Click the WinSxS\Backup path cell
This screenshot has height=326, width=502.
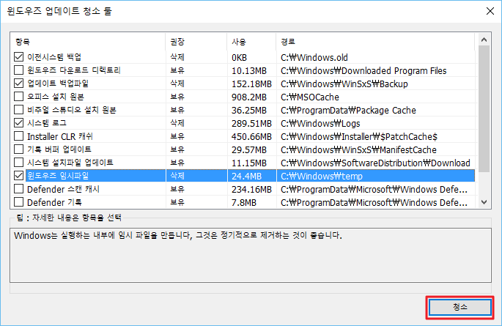(344, 84)
